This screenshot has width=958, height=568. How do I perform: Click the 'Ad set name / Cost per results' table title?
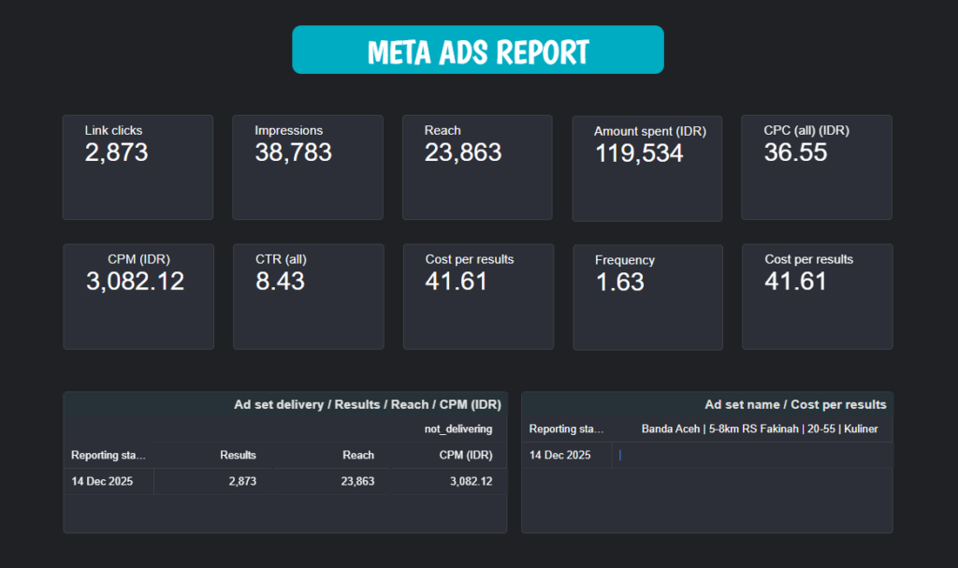[x=794, y=405]
